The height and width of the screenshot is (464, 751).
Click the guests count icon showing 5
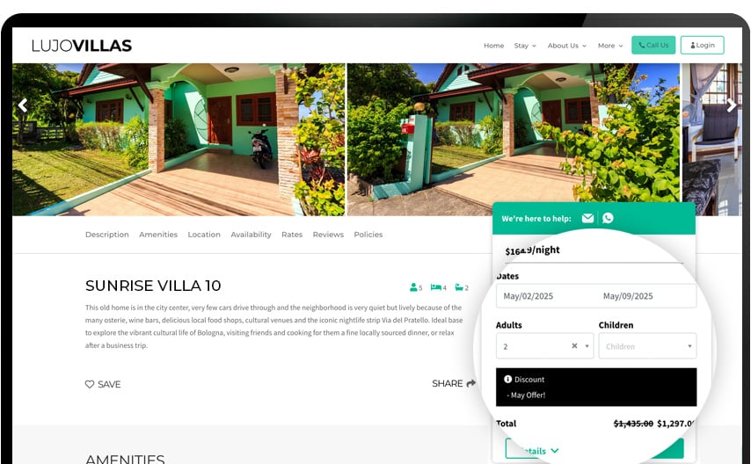click(x=413, y=287)
